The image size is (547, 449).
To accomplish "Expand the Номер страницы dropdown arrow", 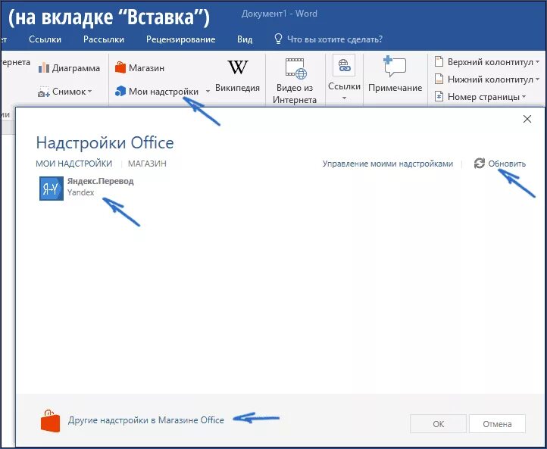I will (524, 97).
